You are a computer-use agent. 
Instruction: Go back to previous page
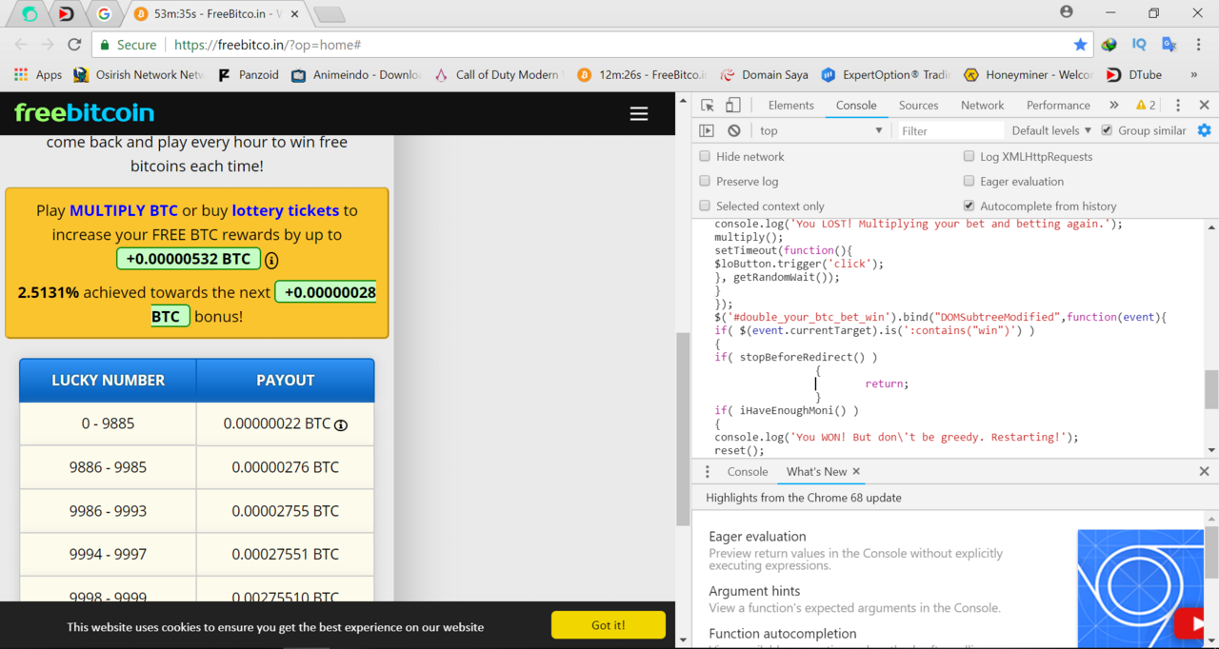pyautogui.click(x=21, y=45)
